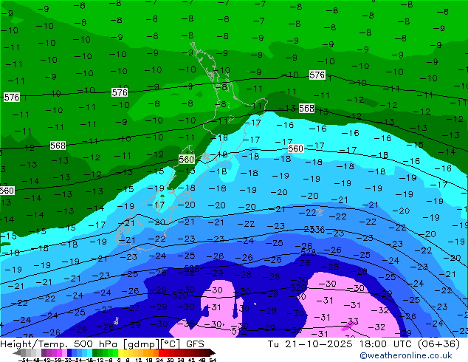This screenshot has height=362, width=468.
Task: Click the 512 contour label
Action: click(239, 331)
